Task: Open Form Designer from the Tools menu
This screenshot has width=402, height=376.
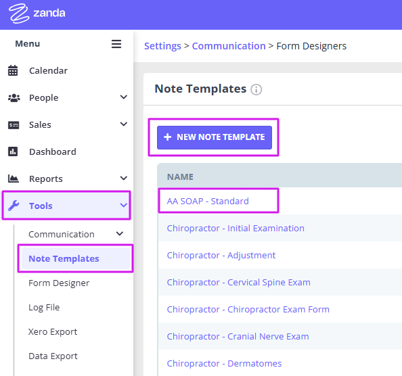Action: (59, 283)
